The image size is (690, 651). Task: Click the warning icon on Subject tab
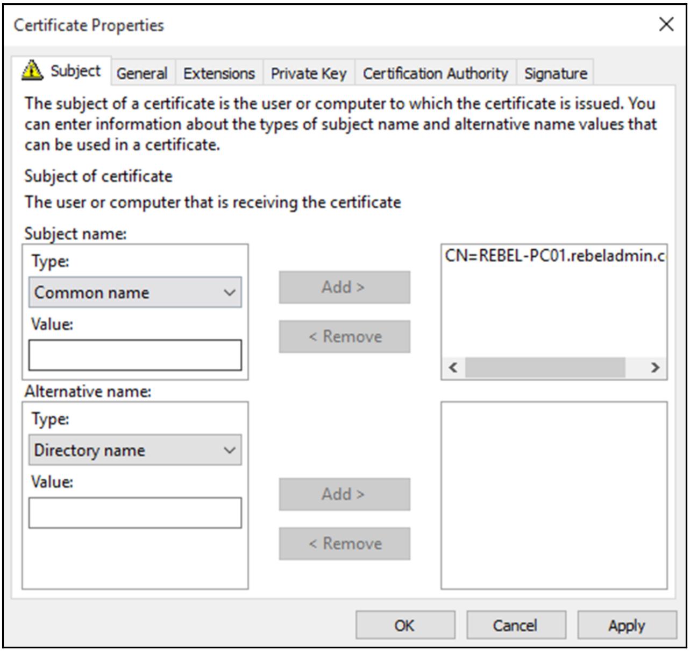click(32, 71)
